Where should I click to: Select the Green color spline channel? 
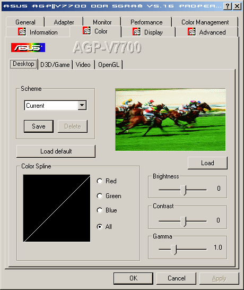100,196
